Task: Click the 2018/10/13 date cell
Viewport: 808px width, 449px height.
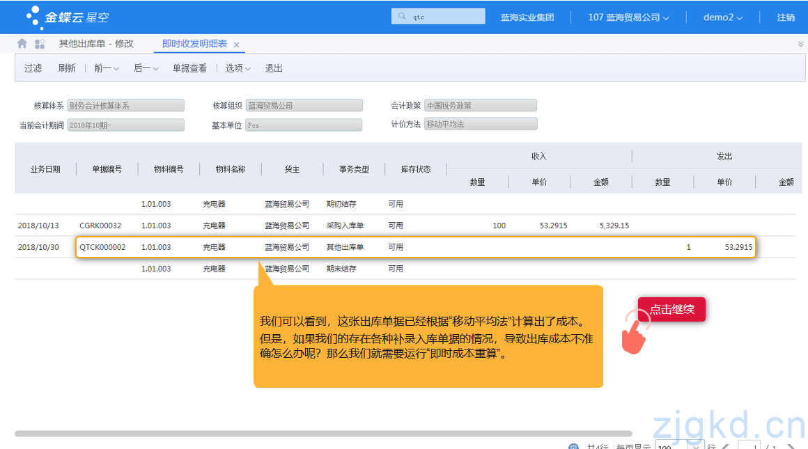Action: tap(38, 226)
